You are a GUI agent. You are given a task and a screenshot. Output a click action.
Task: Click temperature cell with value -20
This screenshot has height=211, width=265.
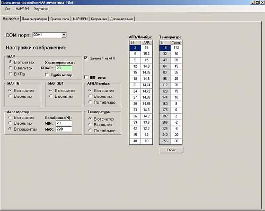(176, 135)
